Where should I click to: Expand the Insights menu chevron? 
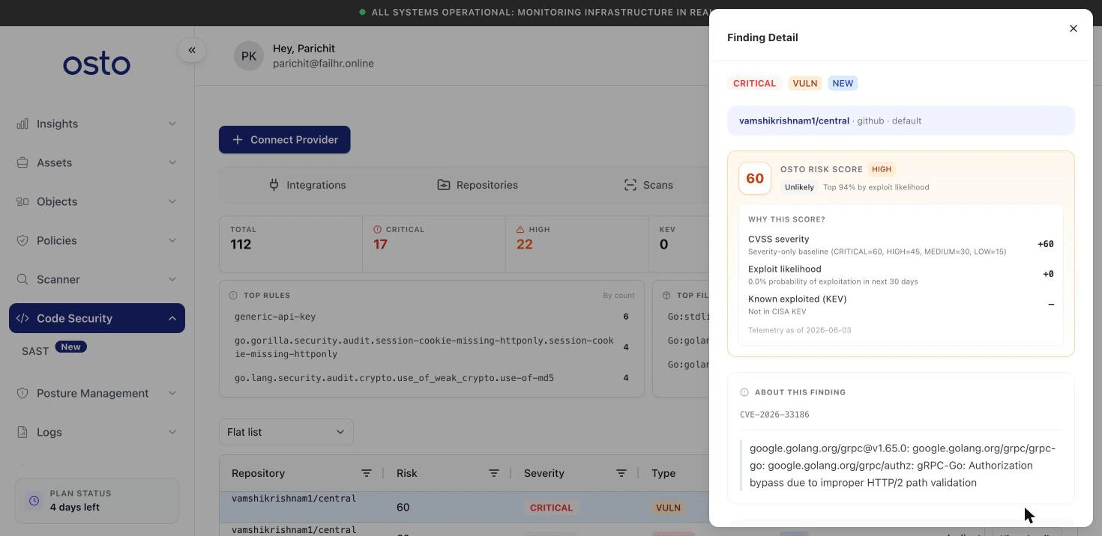point(172,124)
